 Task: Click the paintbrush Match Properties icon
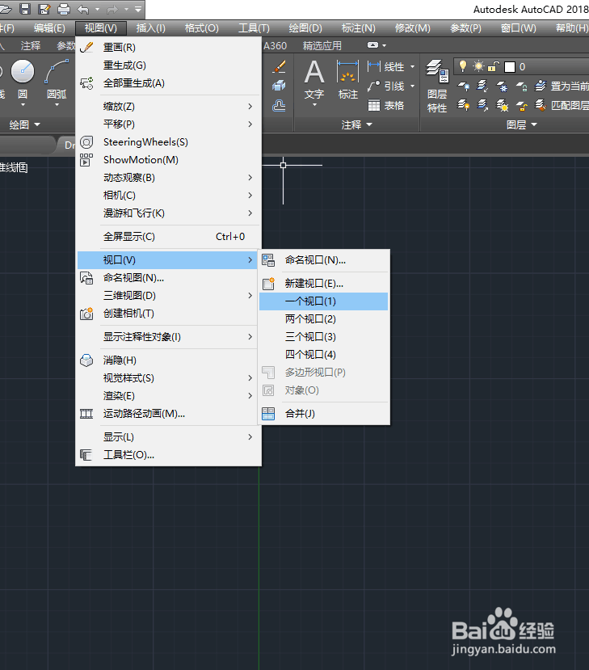[279, 66]
